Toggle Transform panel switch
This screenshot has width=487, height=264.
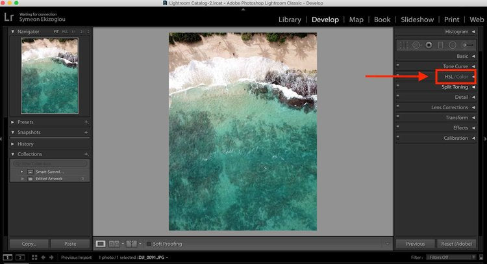[x=398, y=116]
